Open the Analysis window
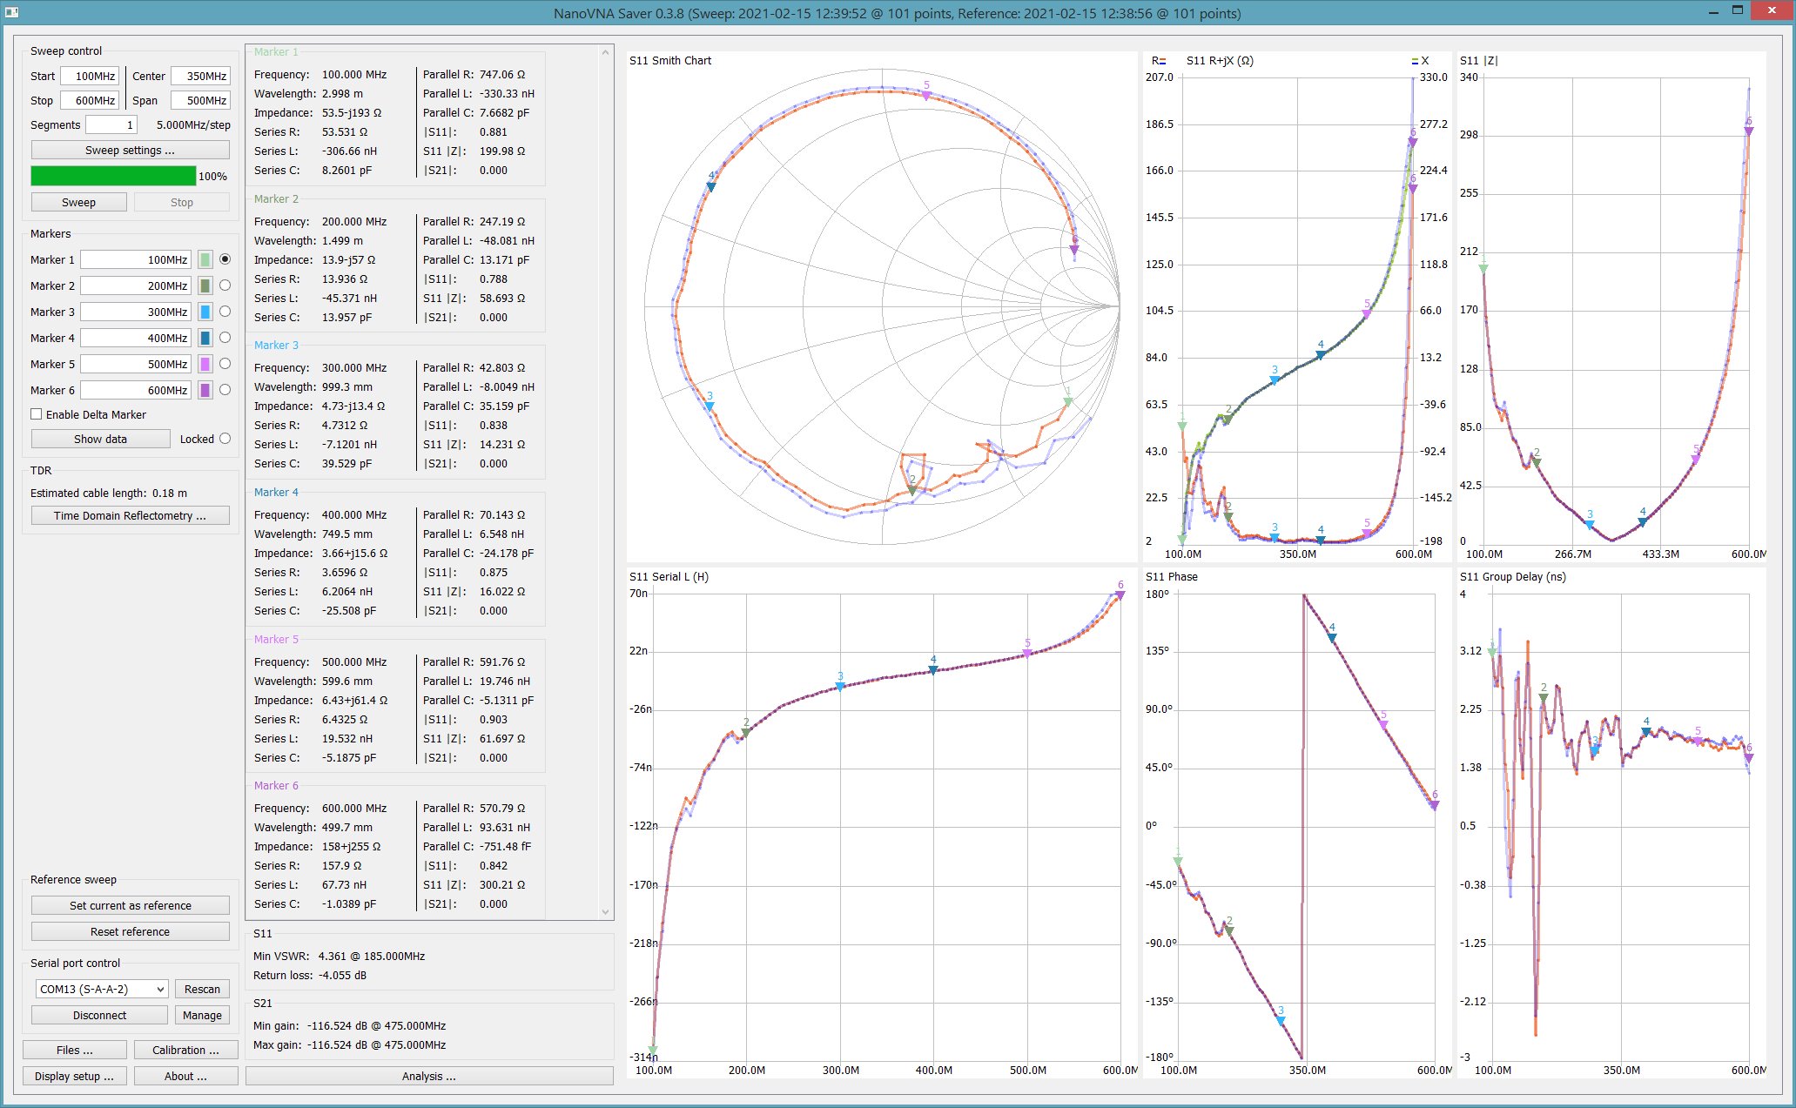The height and width of the screenshot is (1108, 1796). pyautogui.click(x=429, y=1076)
